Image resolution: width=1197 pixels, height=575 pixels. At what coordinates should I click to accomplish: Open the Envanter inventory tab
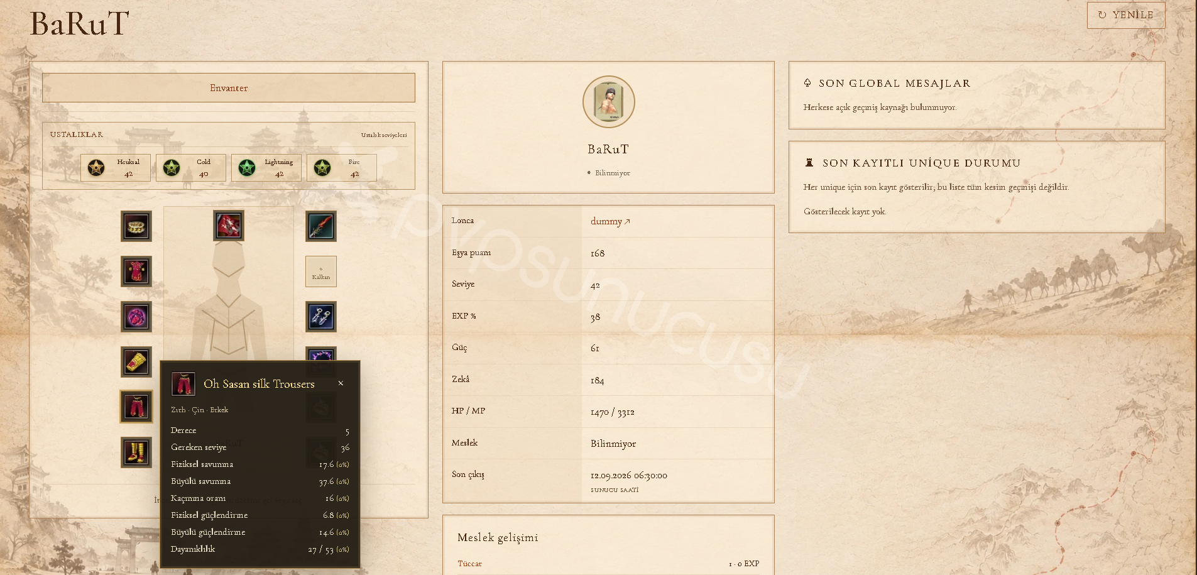pyautogui.click(x=229, y=88)
